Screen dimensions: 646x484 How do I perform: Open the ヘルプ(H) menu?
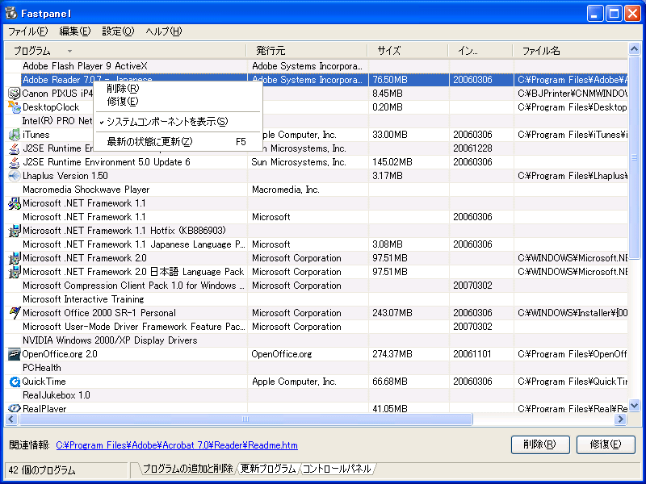click(164, 31)
